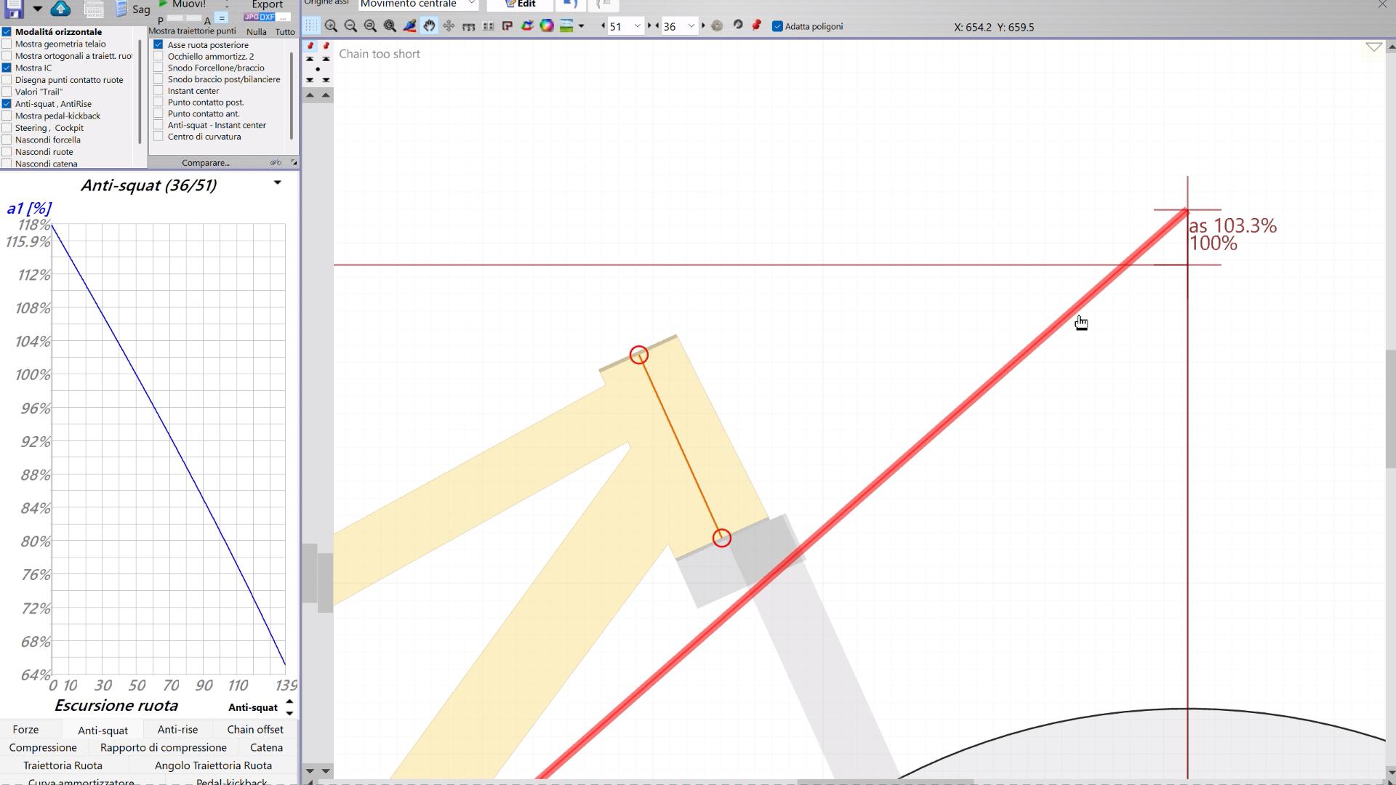1396x785 pixels.
Task: Select the hand pan tool
Action: click(429, 26)
